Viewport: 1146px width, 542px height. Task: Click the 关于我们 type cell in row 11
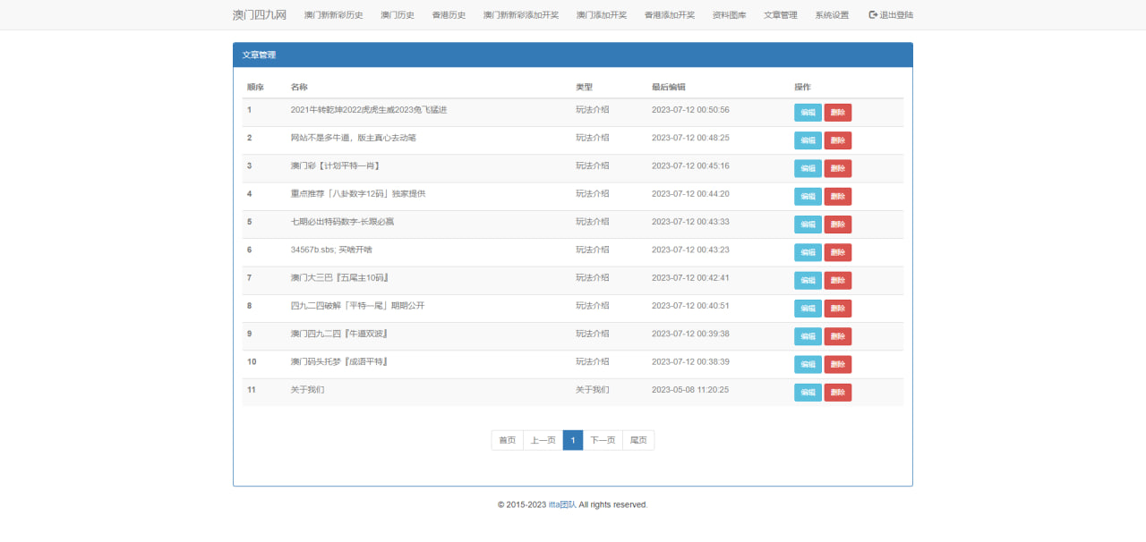(x=593, y=390)
